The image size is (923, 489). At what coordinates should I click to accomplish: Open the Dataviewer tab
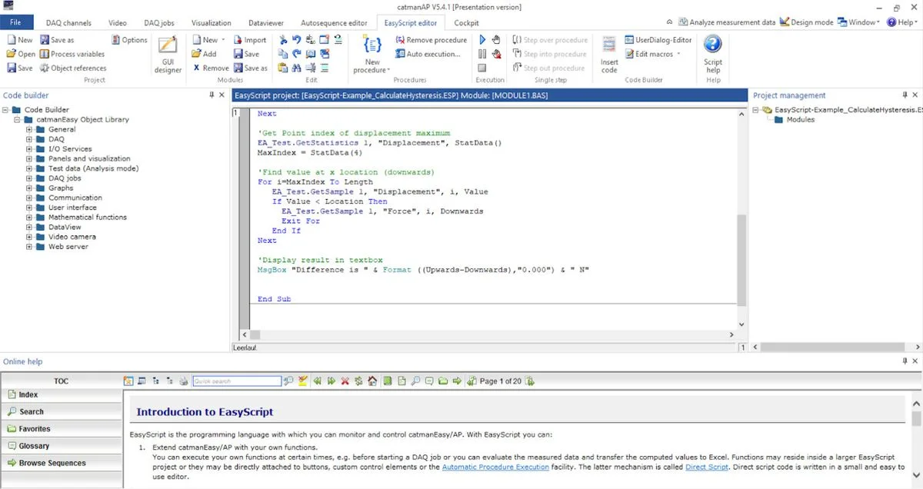(x=266, y=23)
